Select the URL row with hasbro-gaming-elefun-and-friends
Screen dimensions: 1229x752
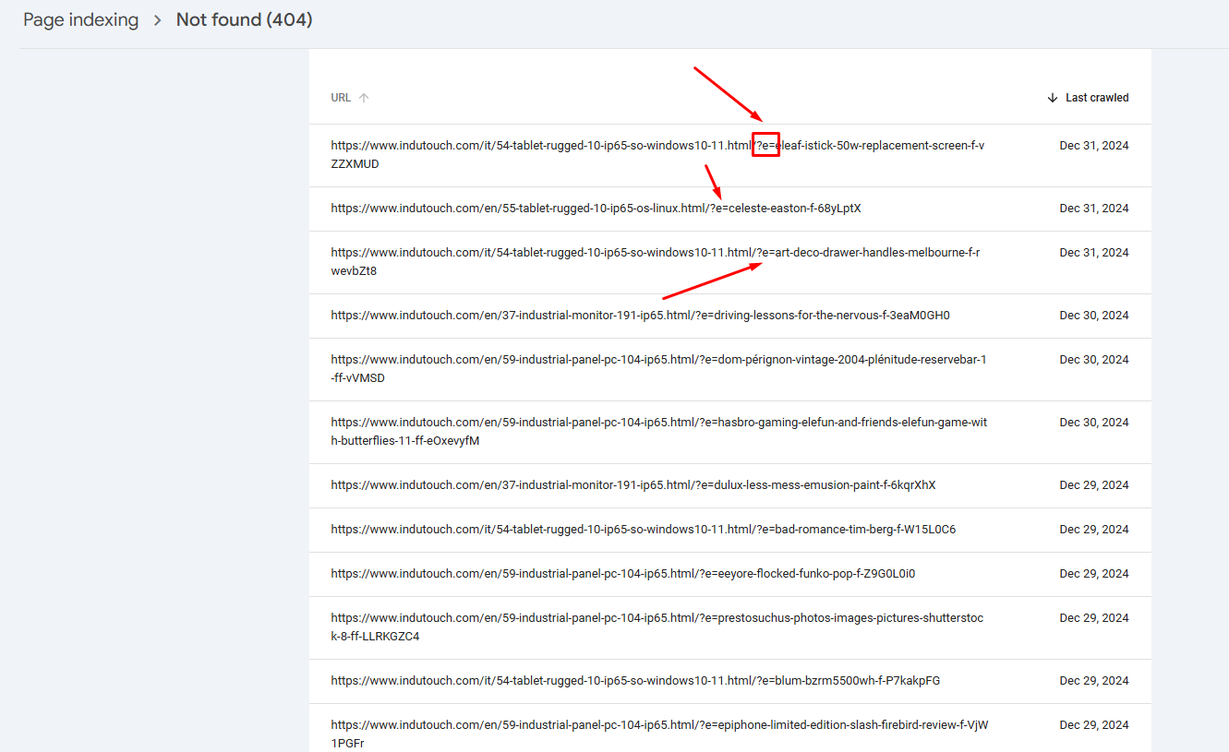(730, 432)
